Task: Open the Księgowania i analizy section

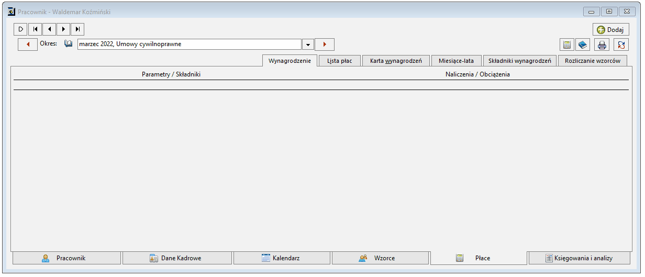Action: coord(580,258)
